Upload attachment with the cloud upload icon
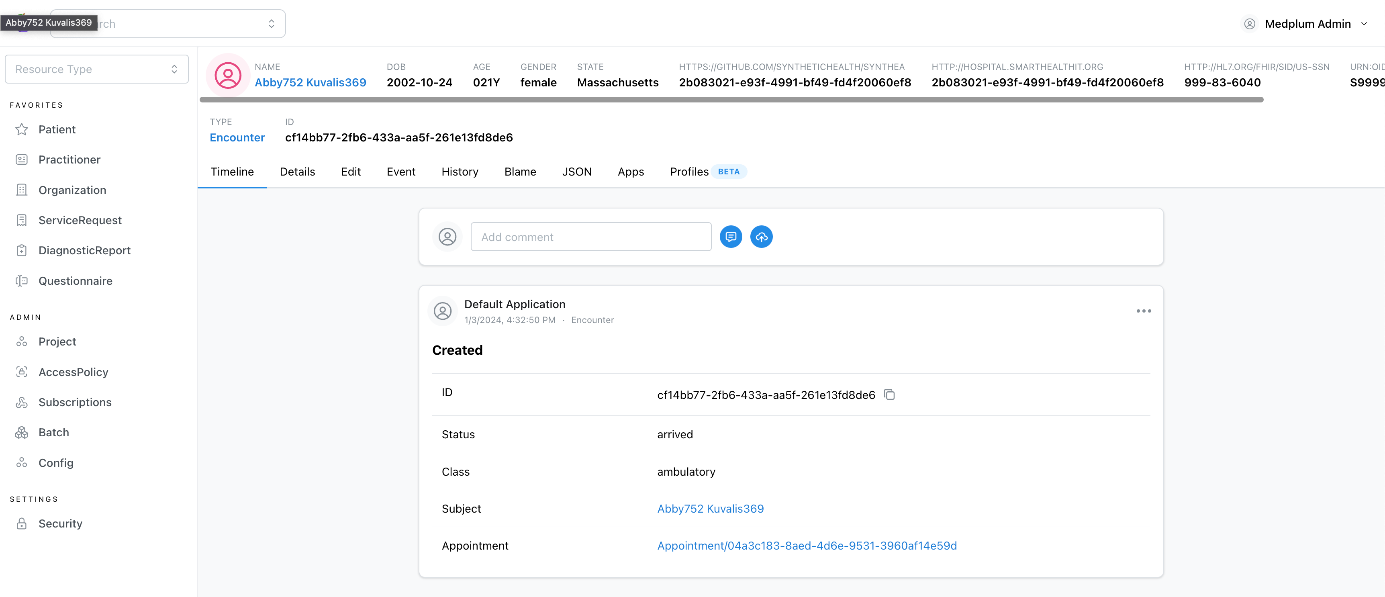Image resolution: width=1385 pixels, height=597 pixels. pyautogui.click(x=761, y=237)
